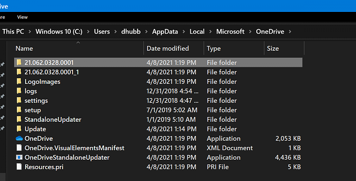The image size is (356, 181).
Task: Select the Resources.pri file name
Action: click(x=44, y=167)
